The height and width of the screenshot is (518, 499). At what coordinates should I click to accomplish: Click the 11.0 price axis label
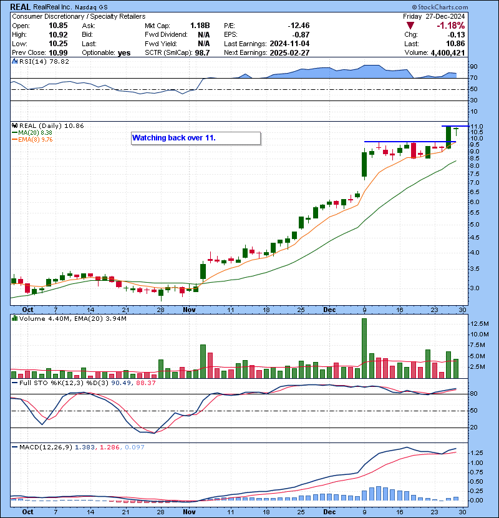click(477, 127)
